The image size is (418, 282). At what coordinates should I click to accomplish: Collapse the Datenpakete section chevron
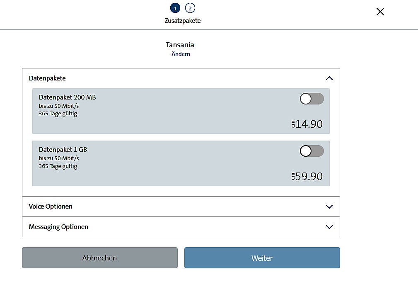pyautogui.click(x=329, y=78)
